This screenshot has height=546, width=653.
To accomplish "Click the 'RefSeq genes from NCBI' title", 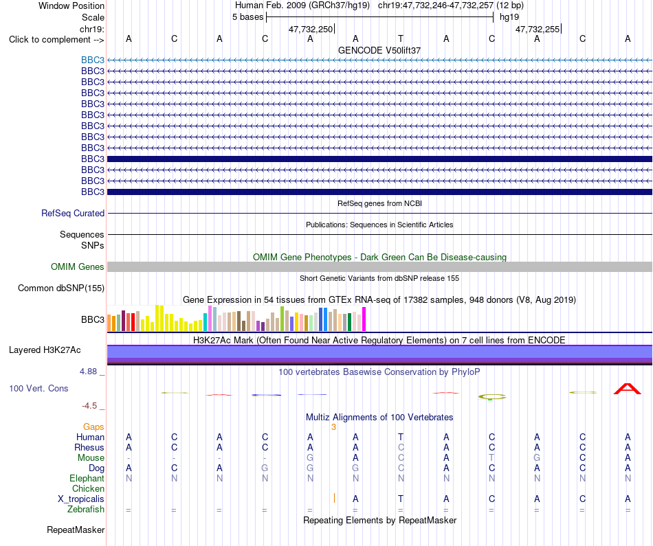I will [379, 203].
